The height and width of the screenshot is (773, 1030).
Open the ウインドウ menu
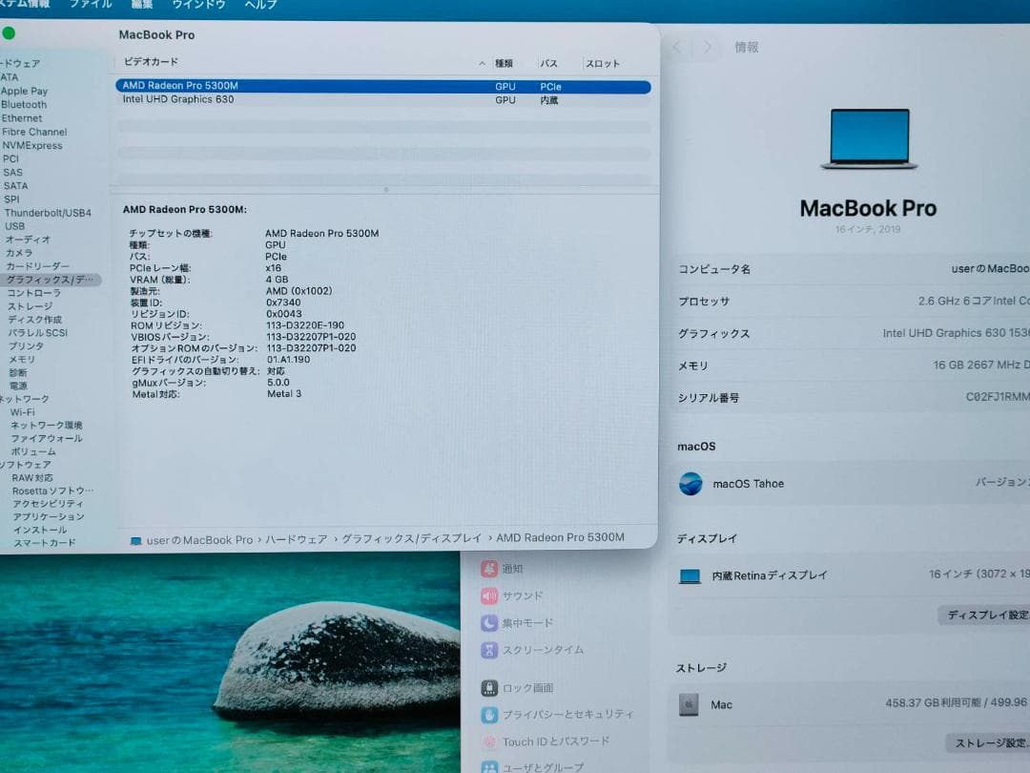[x=198, y=4]
